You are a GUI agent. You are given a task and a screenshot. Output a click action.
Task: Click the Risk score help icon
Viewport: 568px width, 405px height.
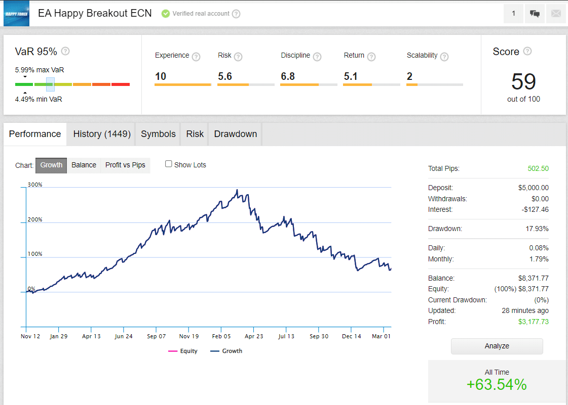pos(239,57)
